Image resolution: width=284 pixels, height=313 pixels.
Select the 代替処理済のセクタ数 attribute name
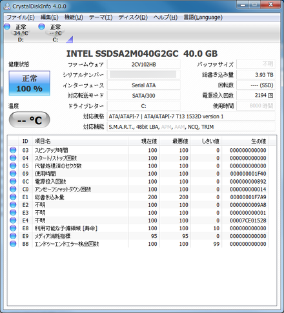point(58,166)
